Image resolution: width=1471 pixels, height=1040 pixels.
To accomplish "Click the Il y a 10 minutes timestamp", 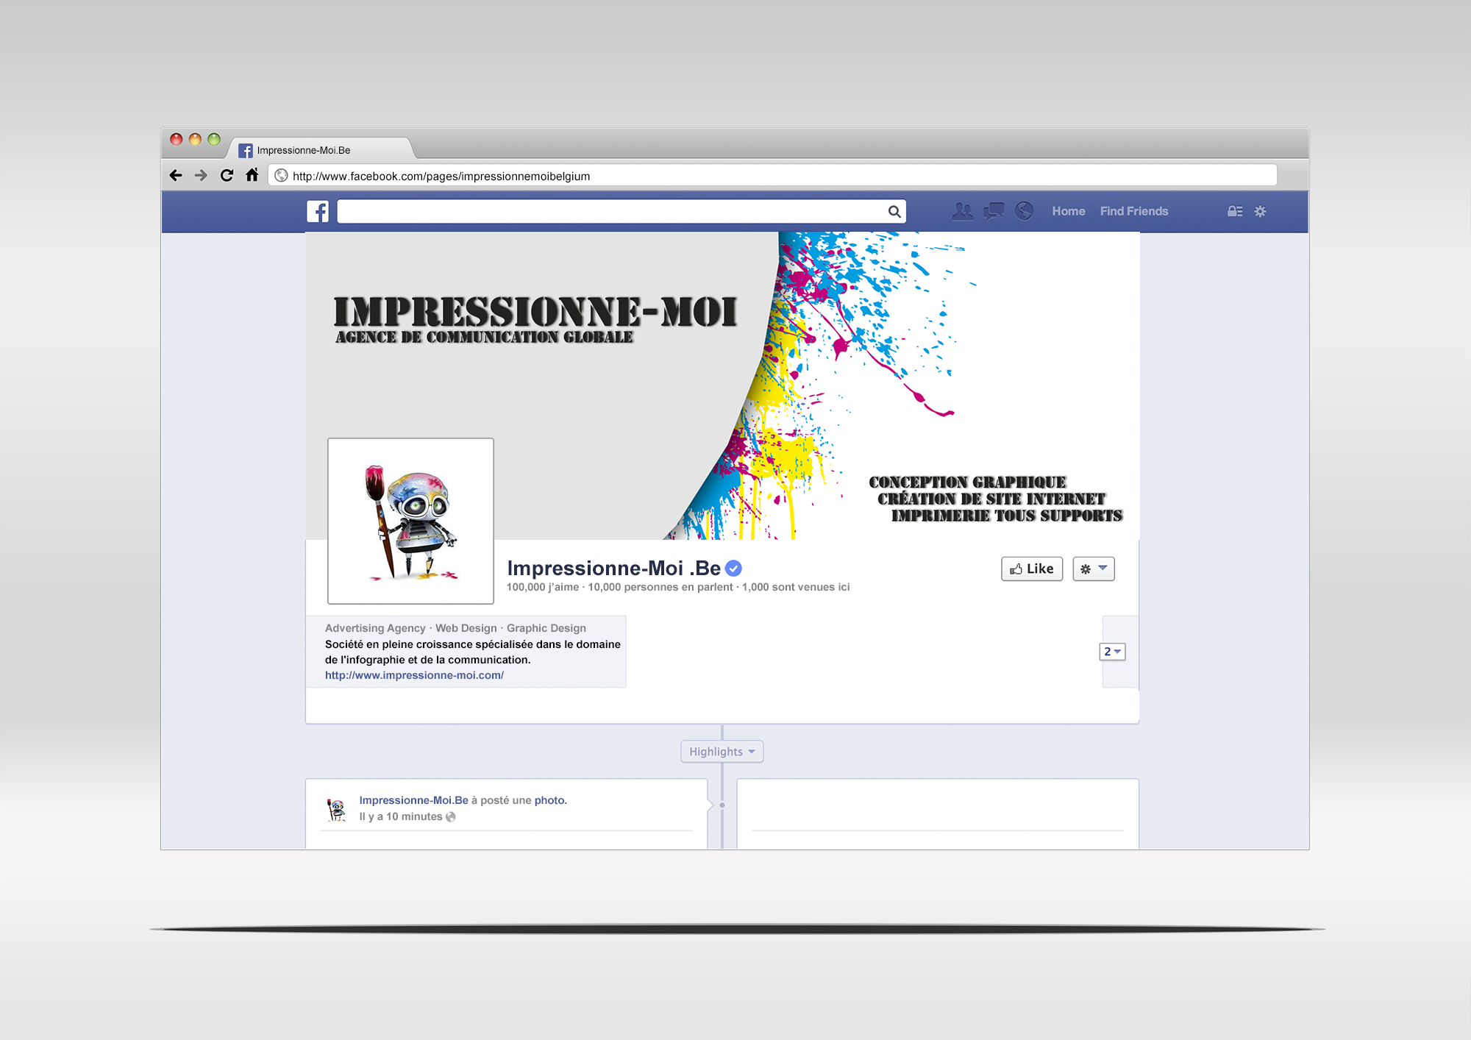I will point(401,816).
